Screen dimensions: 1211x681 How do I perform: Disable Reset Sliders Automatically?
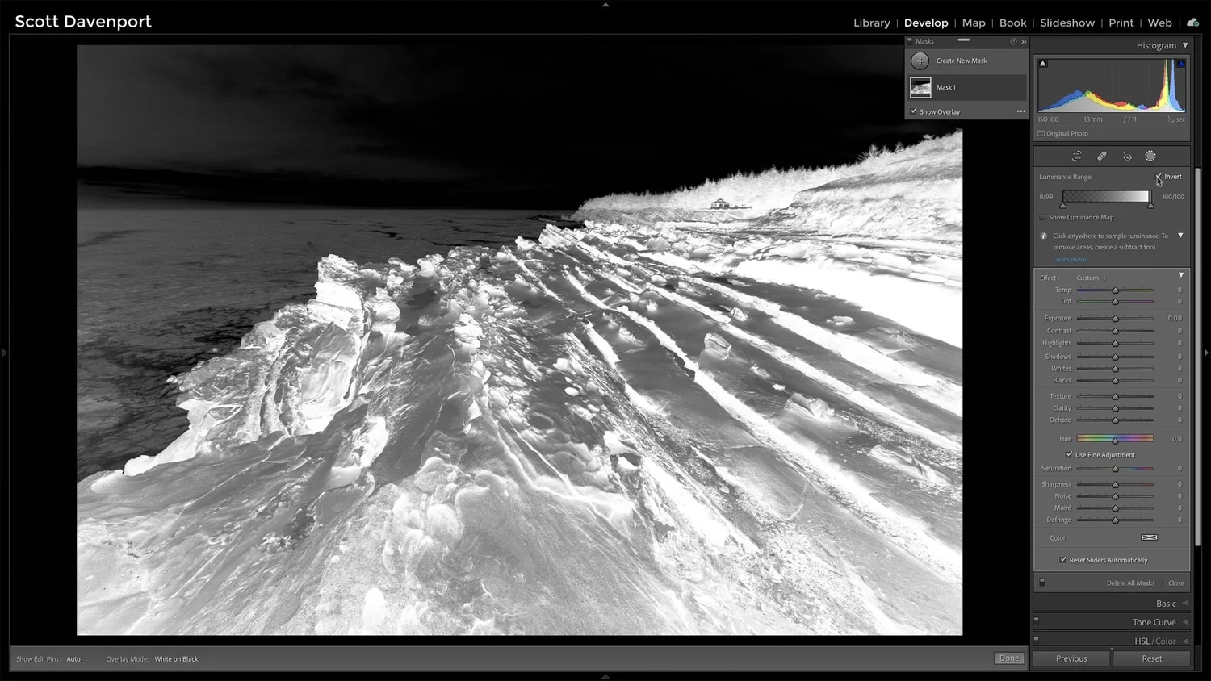click(x=1063, y=559)
